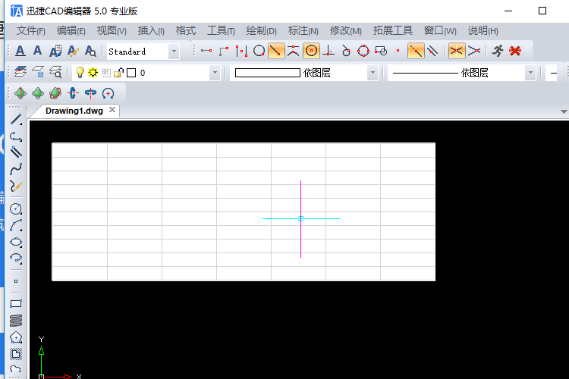Select the Revision cloud tool

click(x=16, y=369)
